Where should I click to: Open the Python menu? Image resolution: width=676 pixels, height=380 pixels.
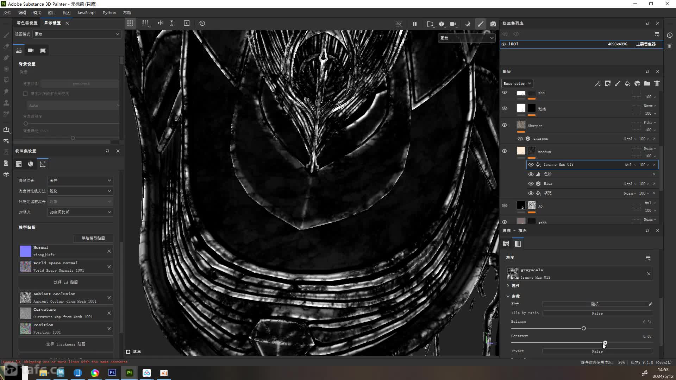click(x=109, y=13)
